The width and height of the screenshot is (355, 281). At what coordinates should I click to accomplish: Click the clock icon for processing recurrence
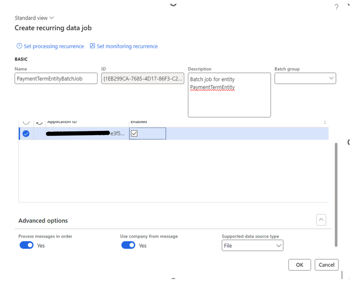(19, 46)
